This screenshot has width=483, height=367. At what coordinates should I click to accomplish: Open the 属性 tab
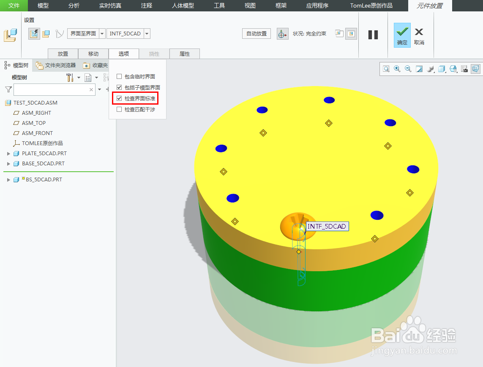coord(185,54)
